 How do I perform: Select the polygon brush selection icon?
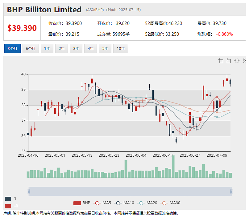point(237,61)
